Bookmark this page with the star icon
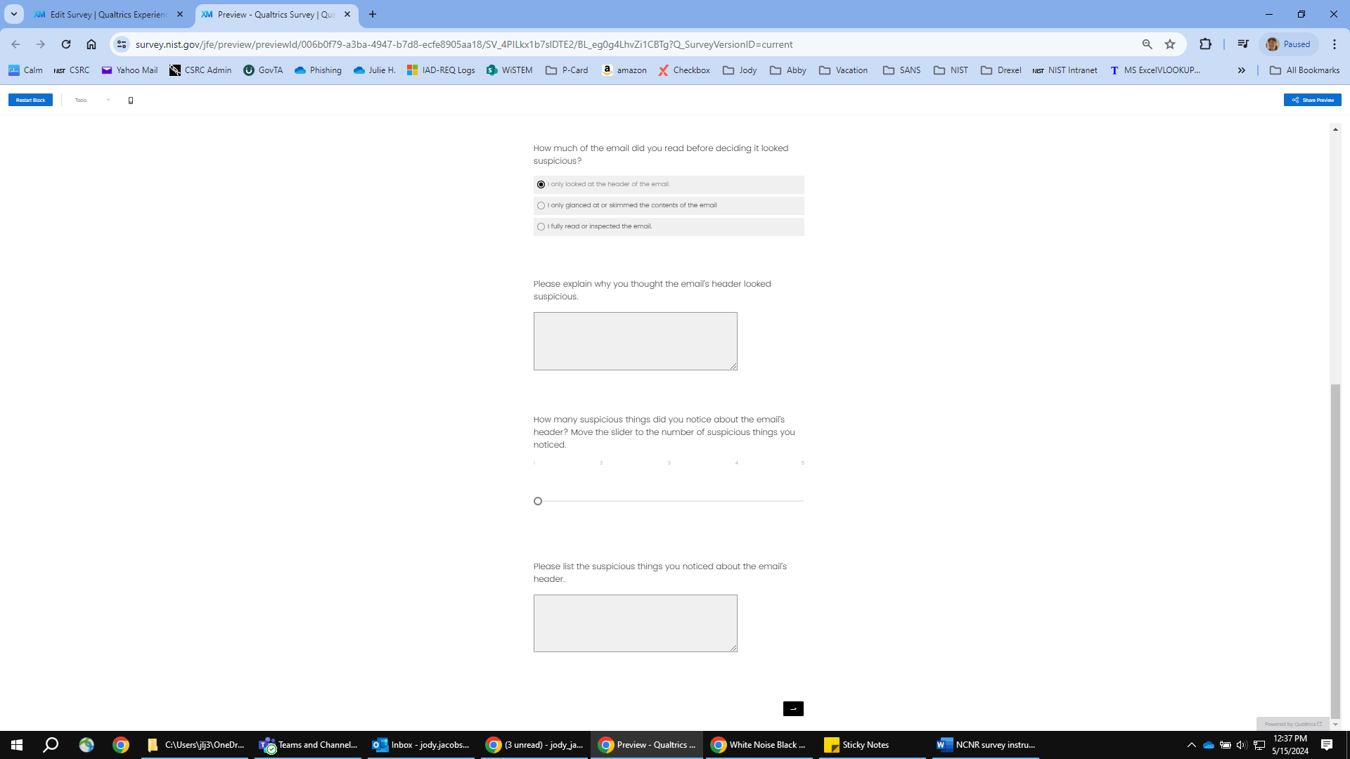The image size is (1350, 759). click(1170, 44)
